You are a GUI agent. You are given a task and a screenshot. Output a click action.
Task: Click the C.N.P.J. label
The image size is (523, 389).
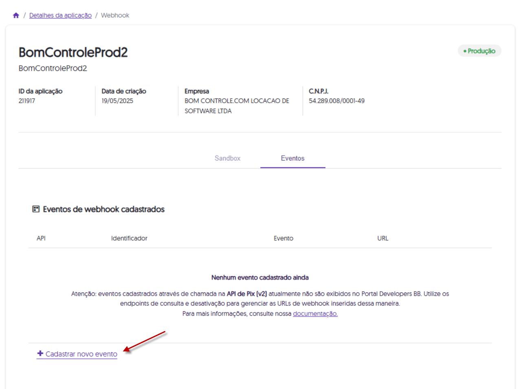click(319, 91)
